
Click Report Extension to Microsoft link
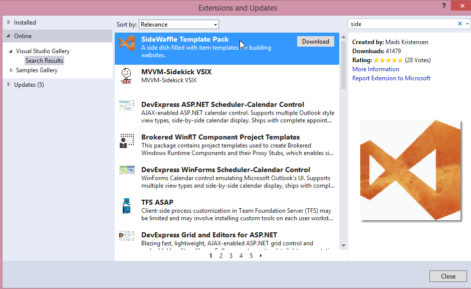click(x=391, y=78)
